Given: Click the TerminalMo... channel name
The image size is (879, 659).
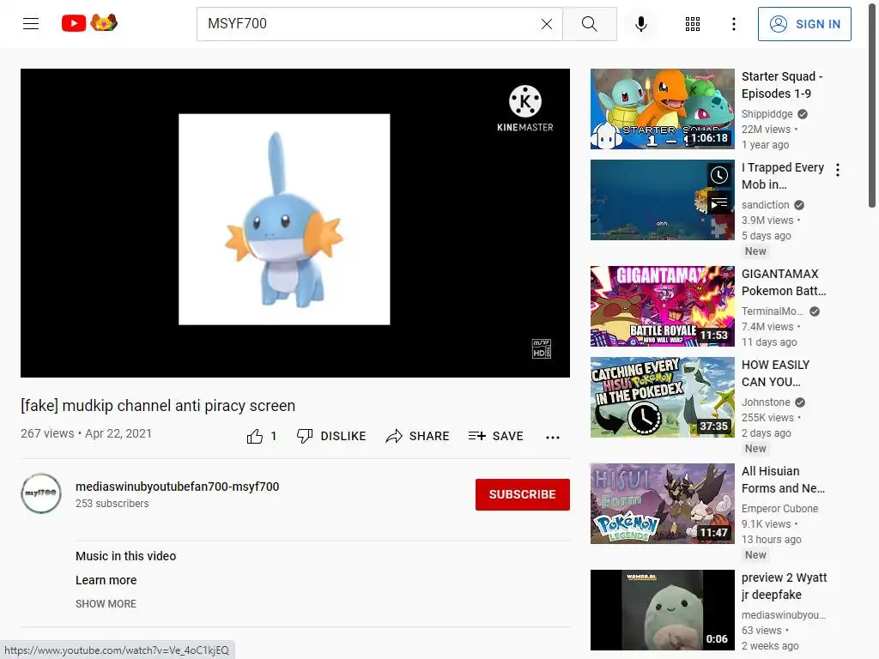Looking at the screenshot, I should pos(773,311).
